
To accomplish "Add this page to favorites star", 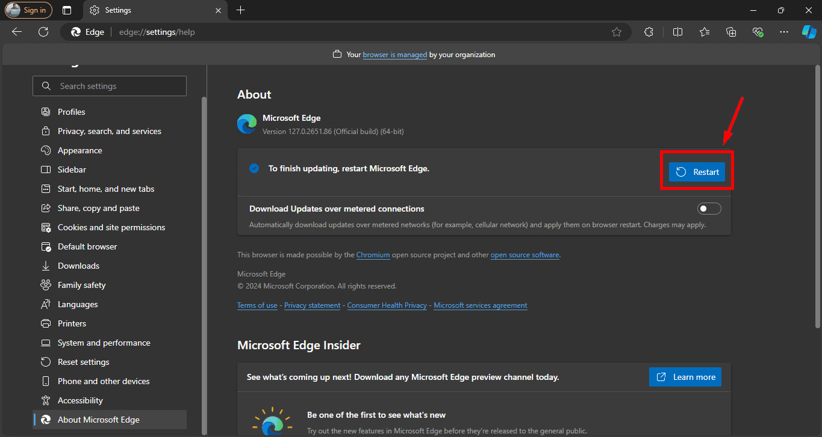I will (x=616, y=32).
